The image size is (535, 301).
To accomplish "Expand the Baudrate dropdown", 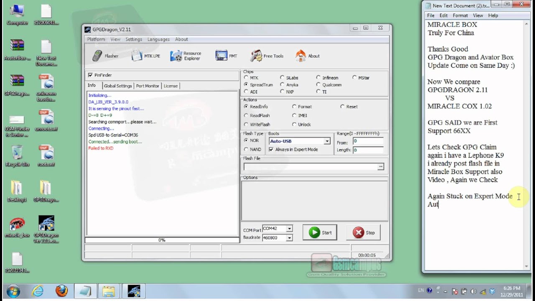I will 289,238.
